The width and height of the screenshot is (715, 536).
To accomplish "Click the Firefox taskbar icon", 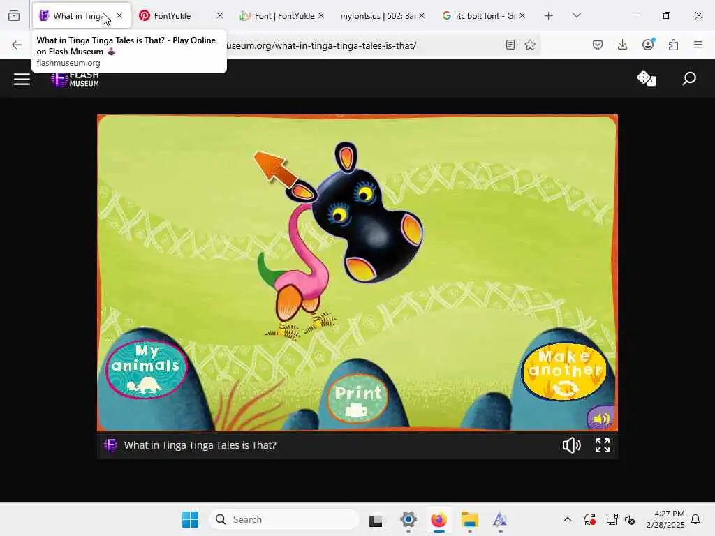I will point(438,519).
